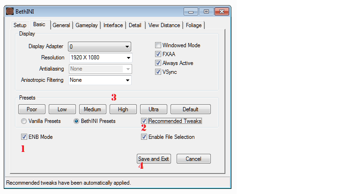Click the Save and Exit button
The image size is (357, 194).
tap(154, 159)
